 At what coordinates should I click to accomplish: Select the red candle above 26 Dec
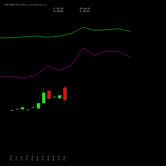click(49, 95)
